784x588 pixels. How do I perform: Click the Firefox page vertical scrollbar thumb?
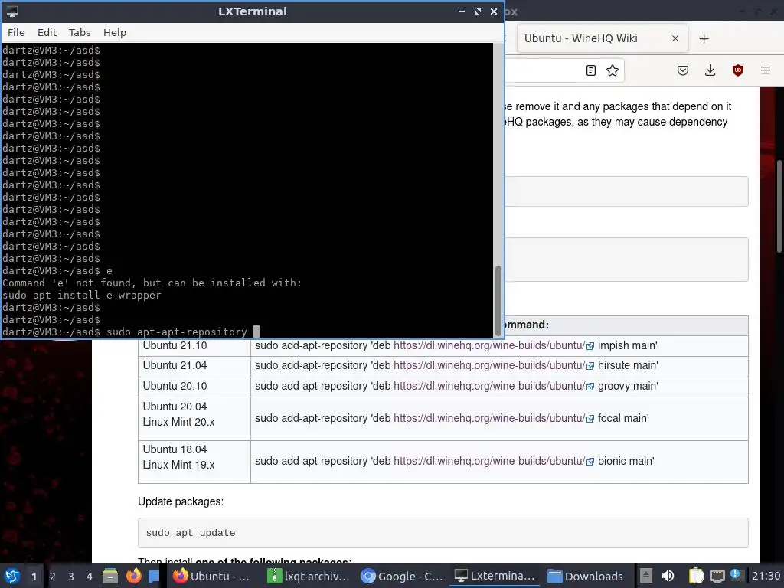pyautogui.click(x=779, y=206)
